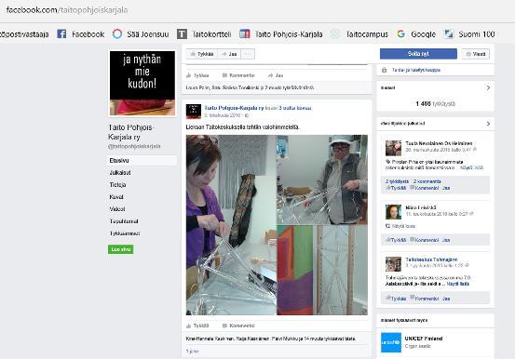Expand the visitor posts panel arrow
The image size is (515, 359).
tap(488, 124)
